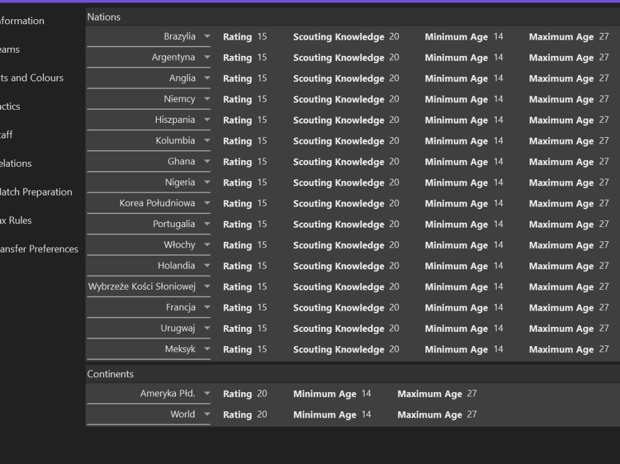620x464 pixels.
Task: Edit Argentyna Scouting Knowledge value 20
Action: pyautogui.click(x=394, y=57)
